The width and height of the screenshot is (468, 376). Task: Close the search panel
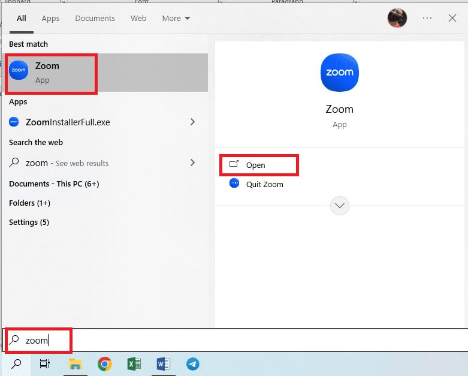pyautogui.click(x=452, y=18)
